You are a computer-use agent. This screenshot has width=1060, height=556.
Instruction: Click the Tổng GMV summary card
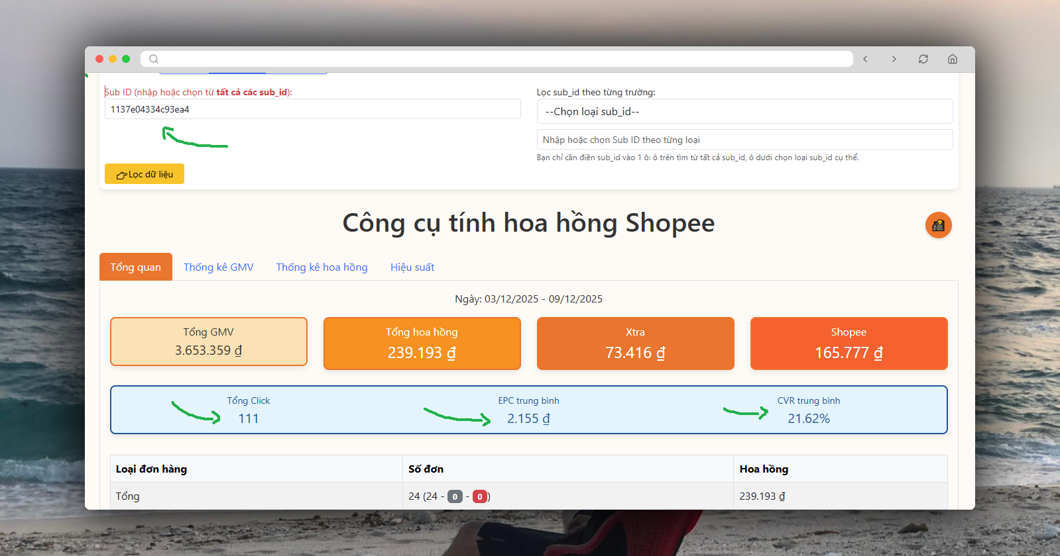pos(208,342)
